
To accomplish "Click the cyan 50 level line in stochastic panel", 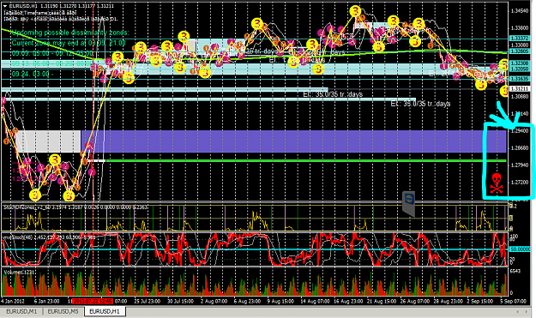I will coord(255,249).
